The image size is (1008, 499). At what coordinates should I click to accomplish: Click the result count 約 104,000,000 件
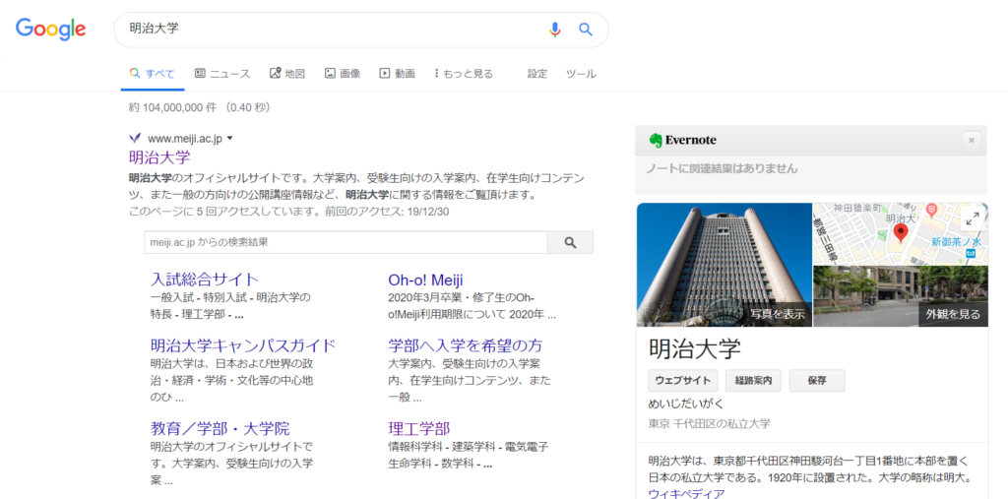click(173, 107)
